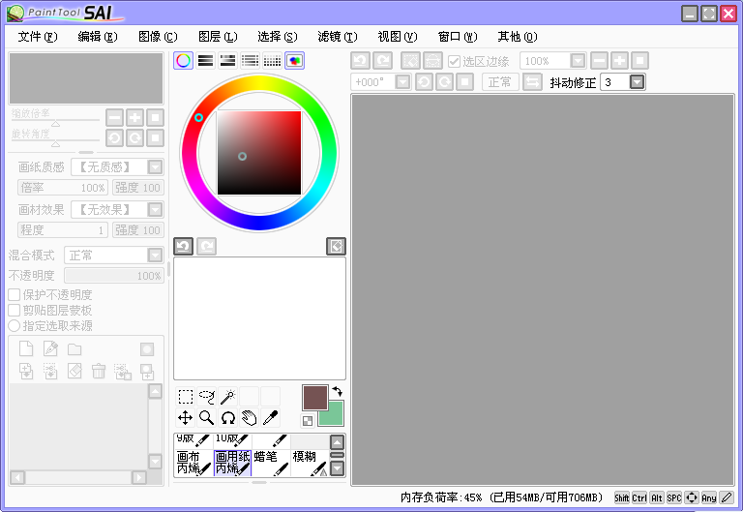The image size is (743, 512).
Task: Click the transparent color checker icon
Action: pyautogui.click(x=308, y=420)
